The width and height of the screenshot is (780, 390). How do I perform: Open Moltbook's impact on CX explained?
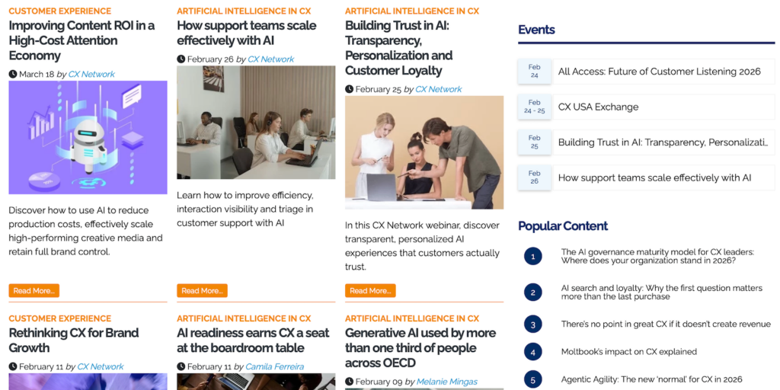628,352
